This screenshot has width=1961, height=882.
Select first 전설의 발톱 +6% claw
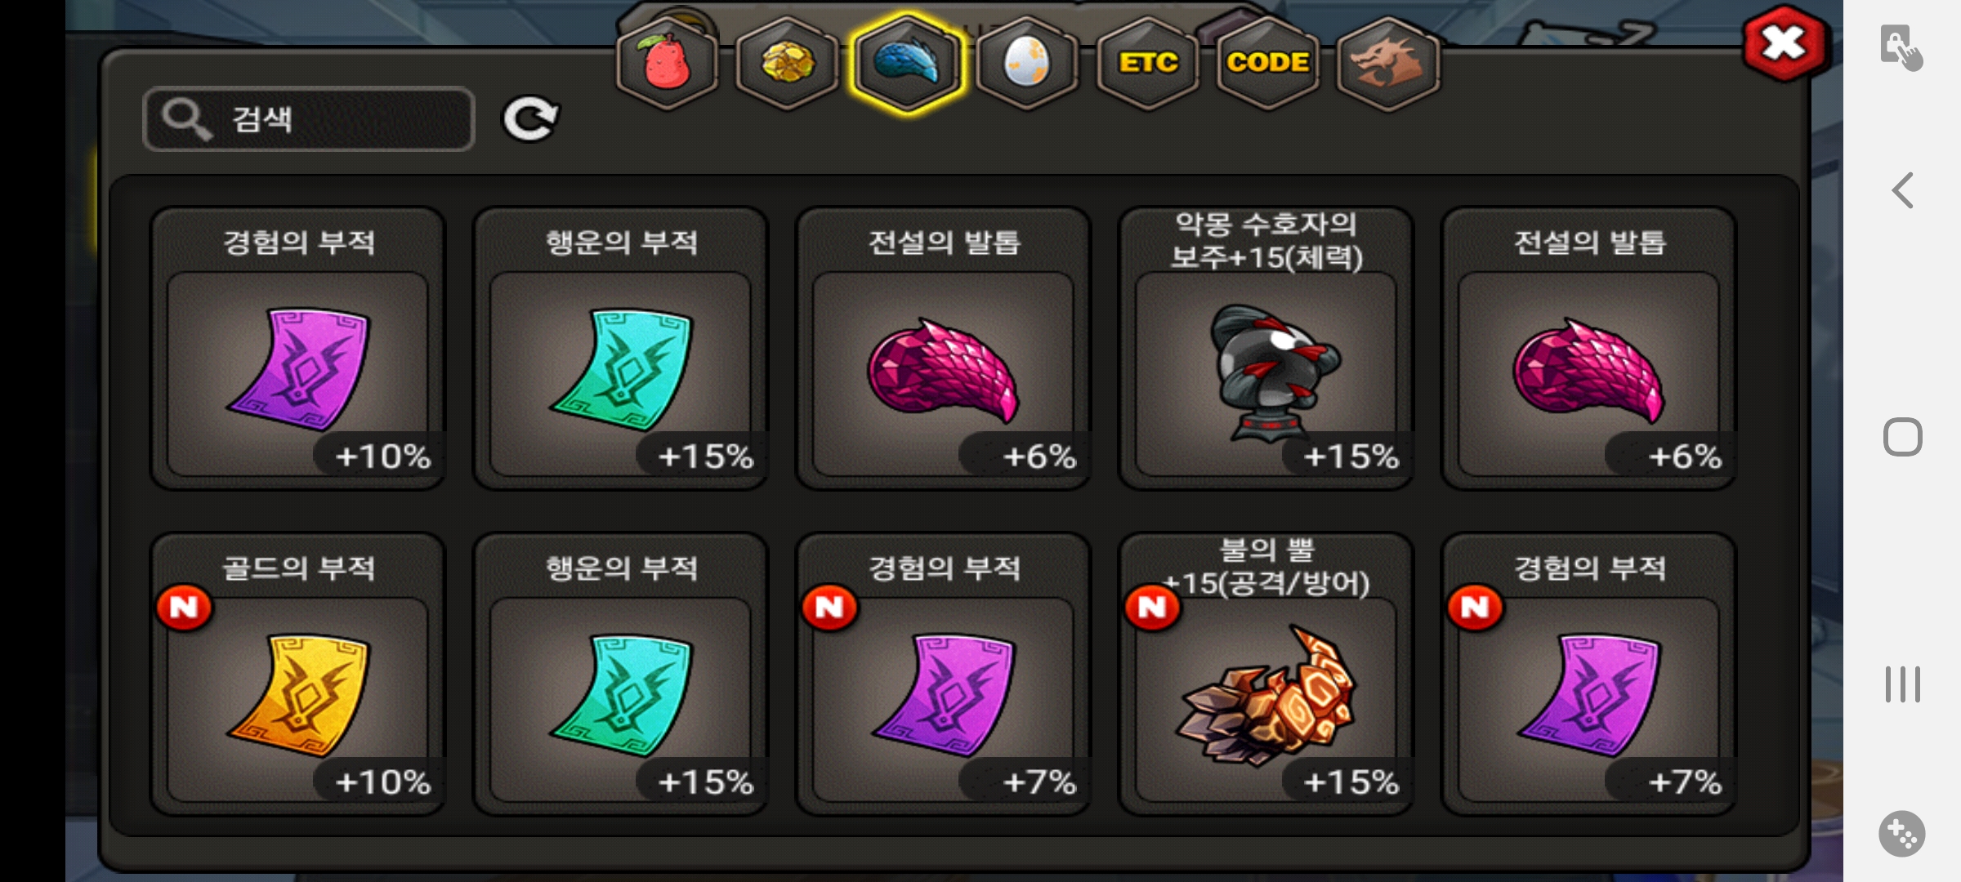click(x=944, y=349)
